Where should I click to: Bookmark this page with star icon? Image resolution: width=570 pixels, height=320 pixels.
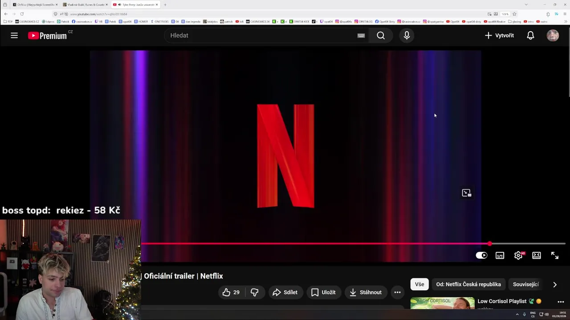(x=514, y=14)
